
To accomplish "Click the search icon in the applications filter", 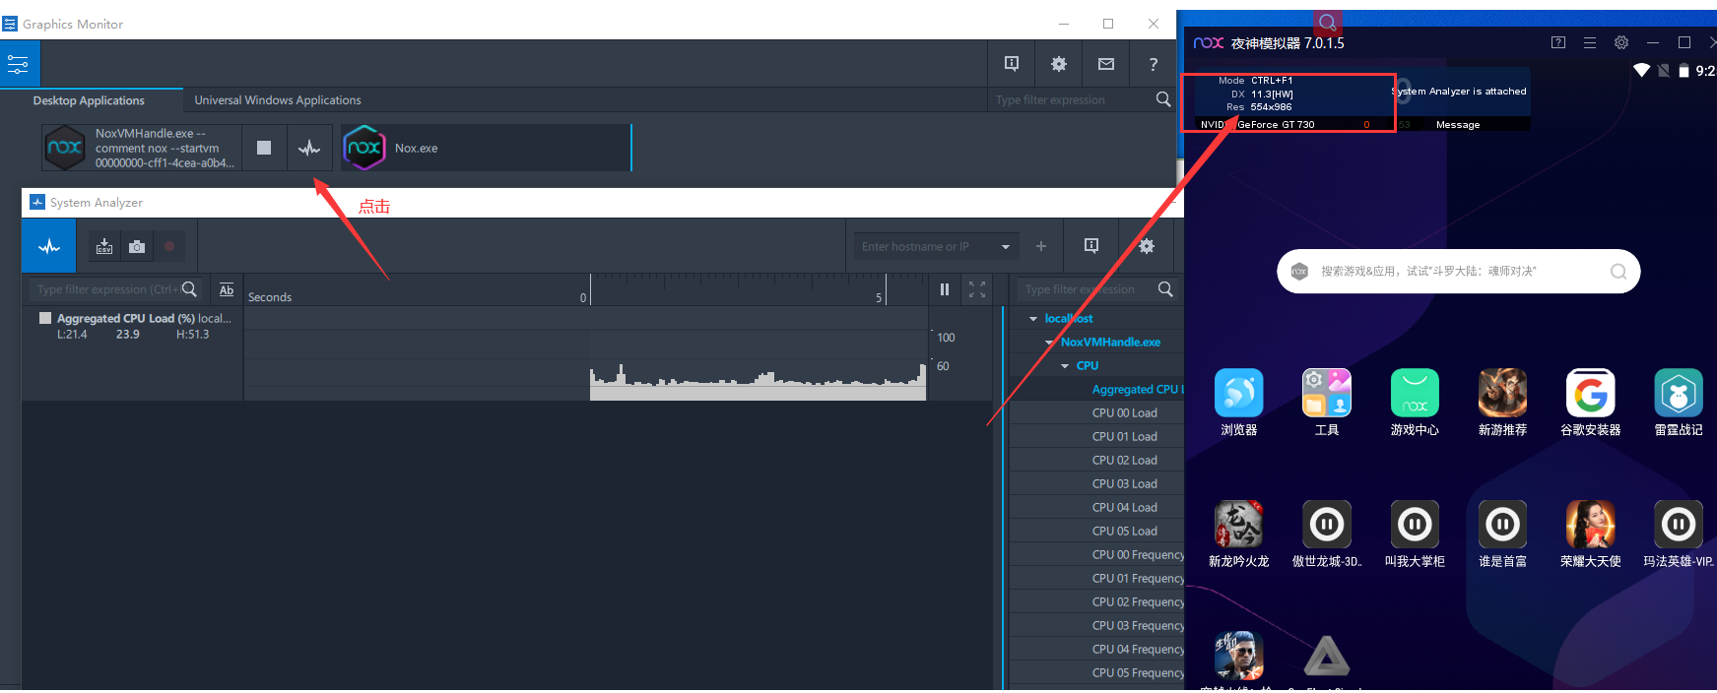I will 1163,99.
